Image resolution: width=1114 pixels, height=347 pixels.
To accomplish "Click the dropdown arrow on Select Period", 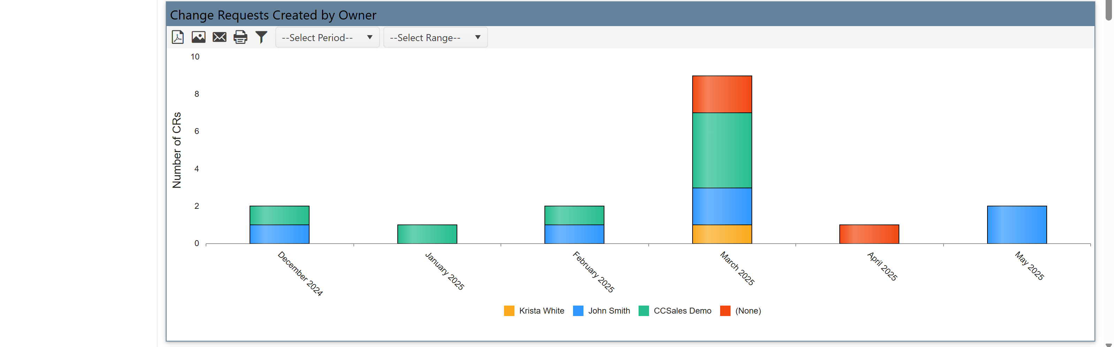I will point(370,38).
